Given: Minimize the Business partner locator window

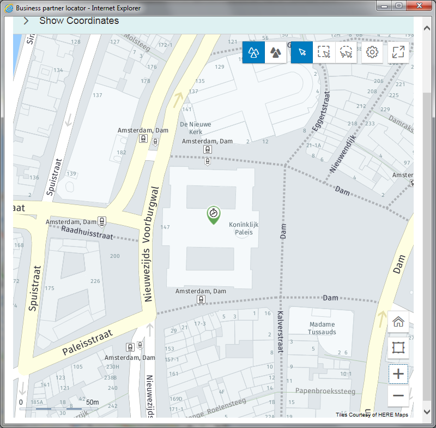Looking at the screenshot, I should click(x=384, y=6).
